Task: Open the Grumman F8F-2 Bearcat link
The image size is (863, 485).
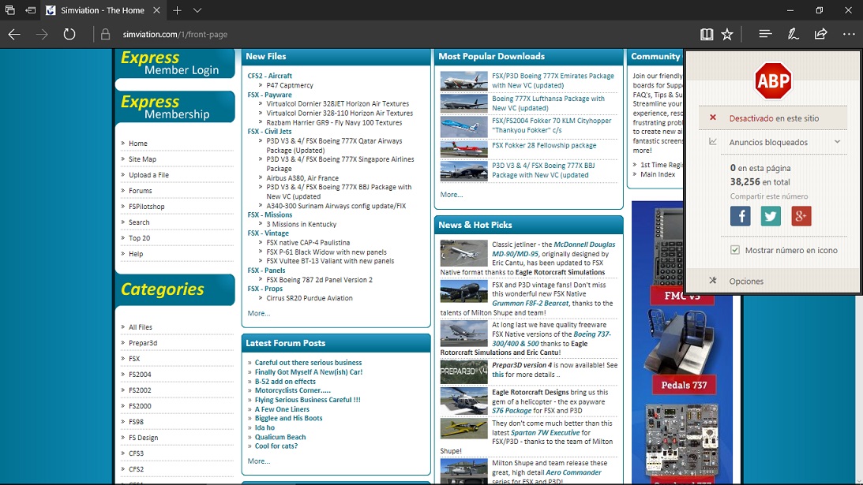Action: pos(530,304)
